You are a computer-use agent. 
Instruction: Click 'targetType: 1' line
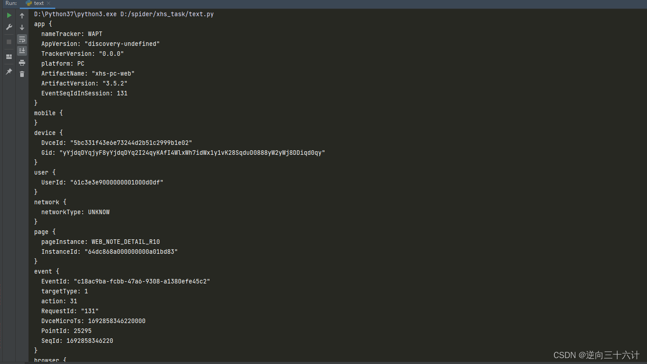[x=65, y=291]
